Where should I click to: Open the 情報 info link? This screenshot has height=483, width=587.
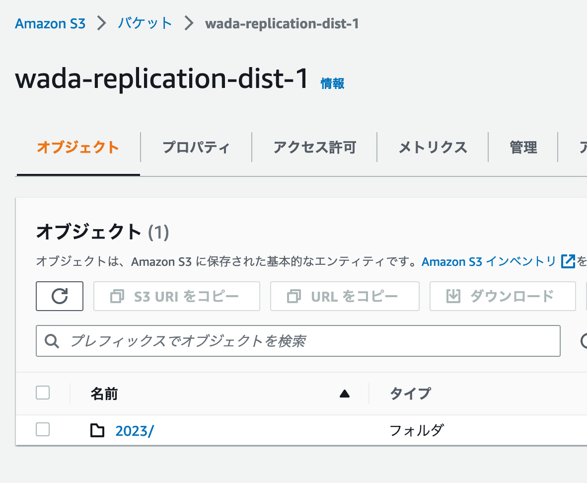(x=332, y=83)
